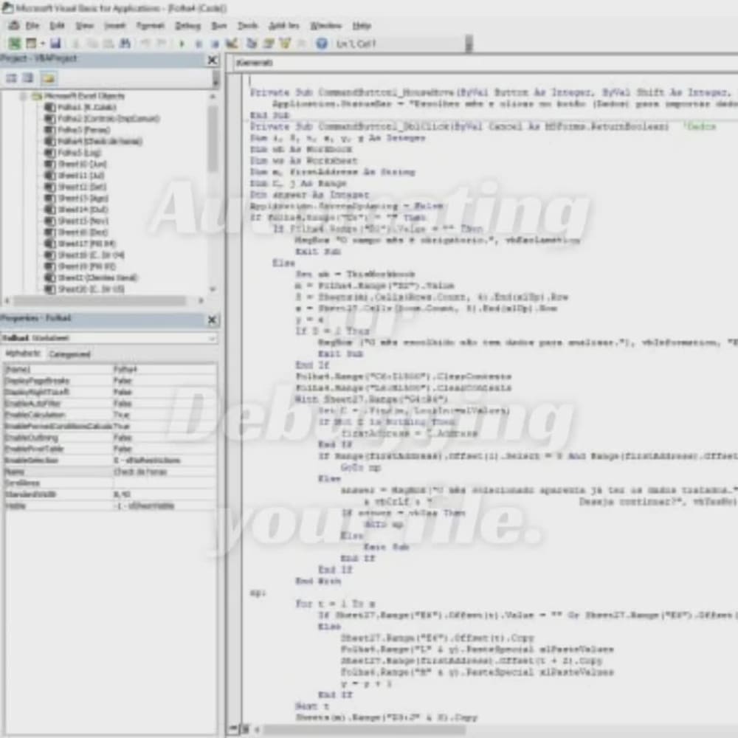This screenshot has width=738, height=738.
Task: Select EnableOutlining property row
Action: [110, 438]
